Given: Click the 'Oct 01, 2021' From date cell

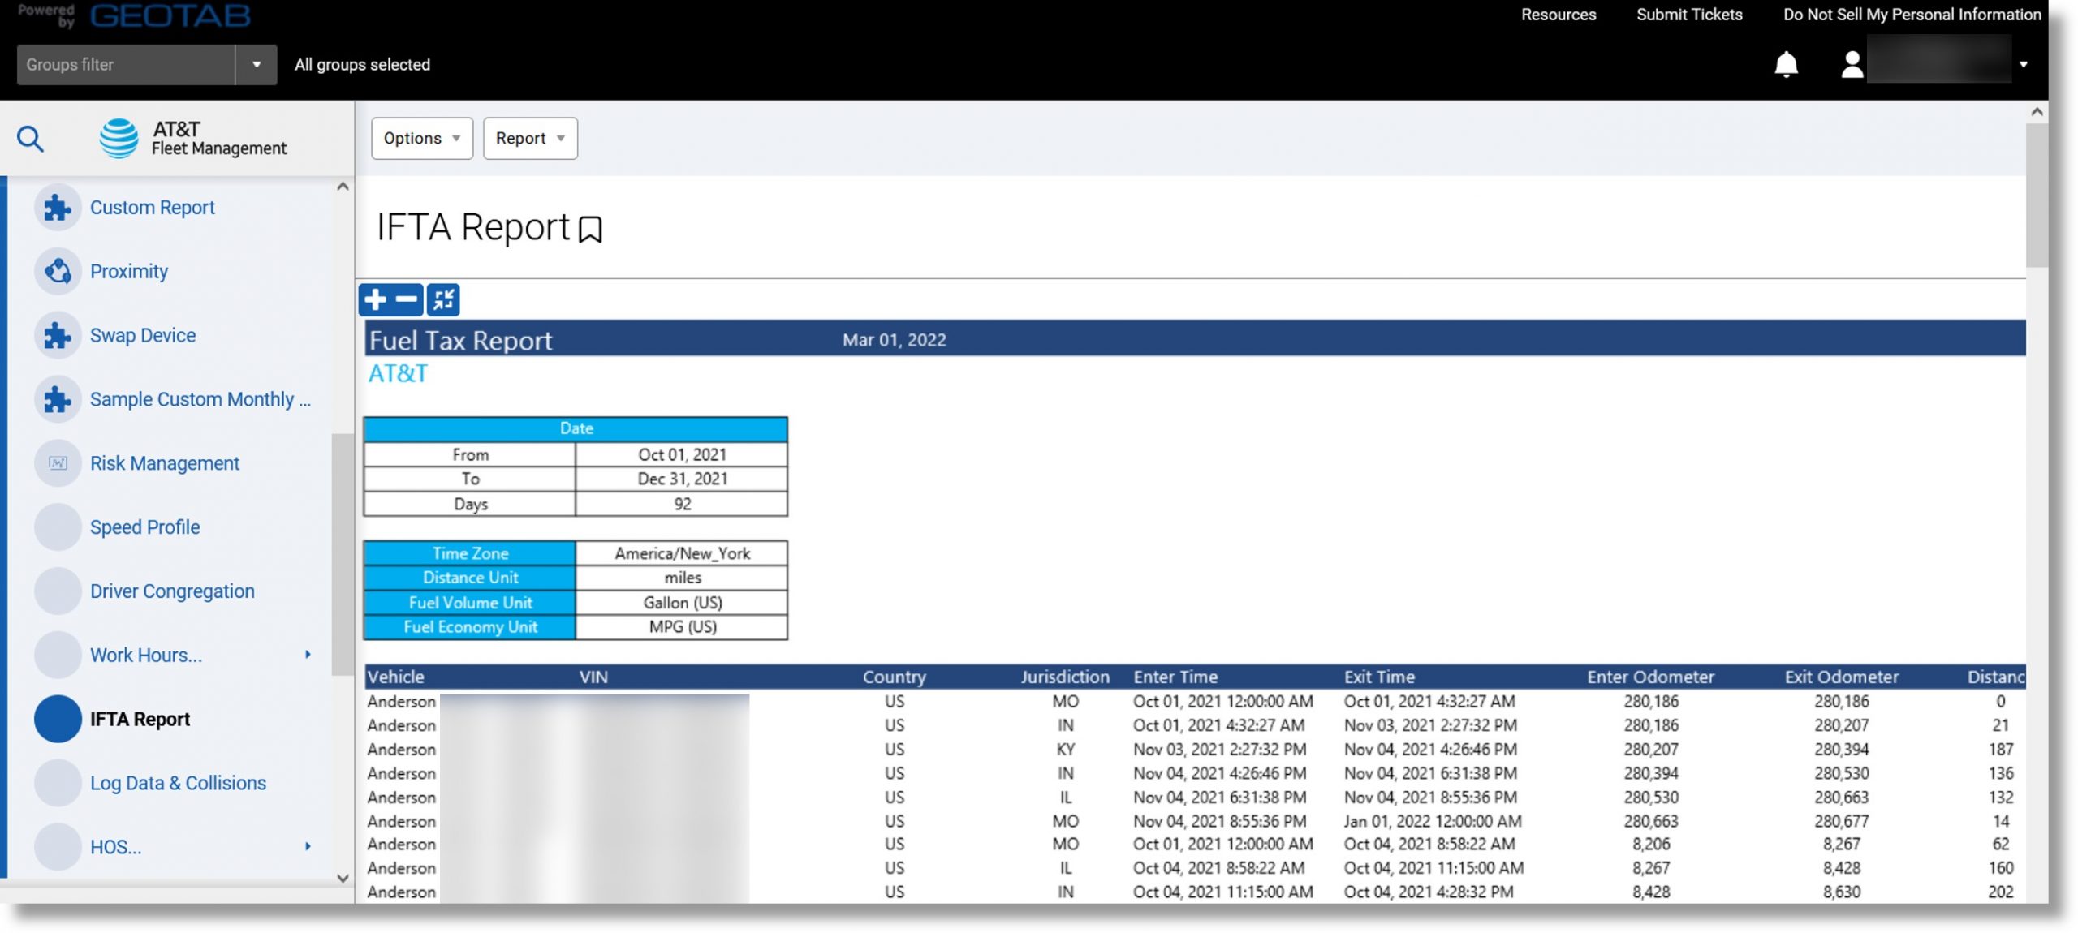Looking at the screenshot, I should 682,454.
